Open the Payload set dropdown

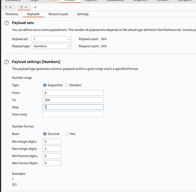point(52,39)
